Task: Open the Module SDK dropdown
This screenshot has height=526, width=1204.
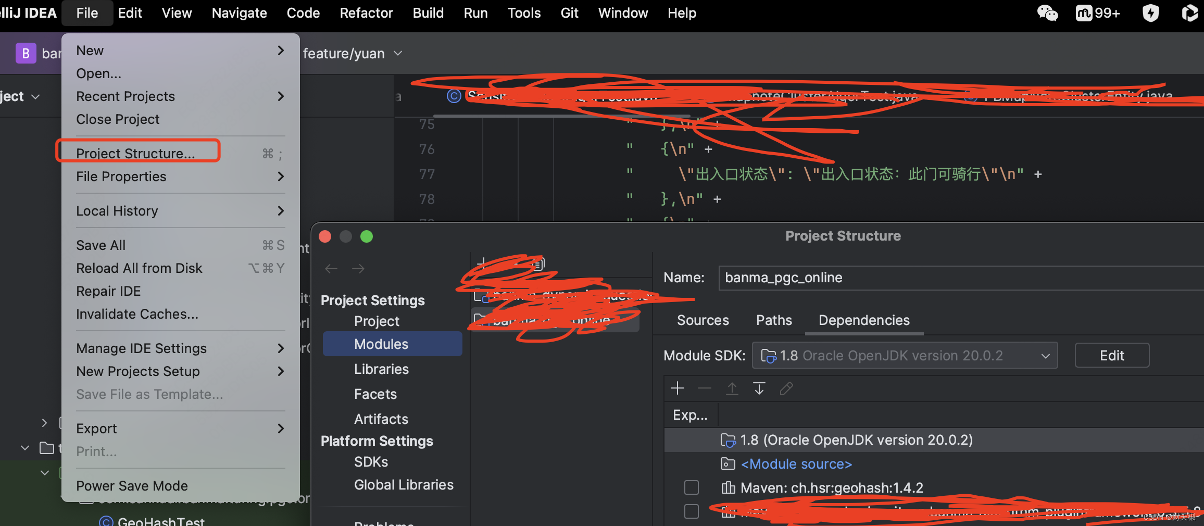Action: click(x=905, y=356)
